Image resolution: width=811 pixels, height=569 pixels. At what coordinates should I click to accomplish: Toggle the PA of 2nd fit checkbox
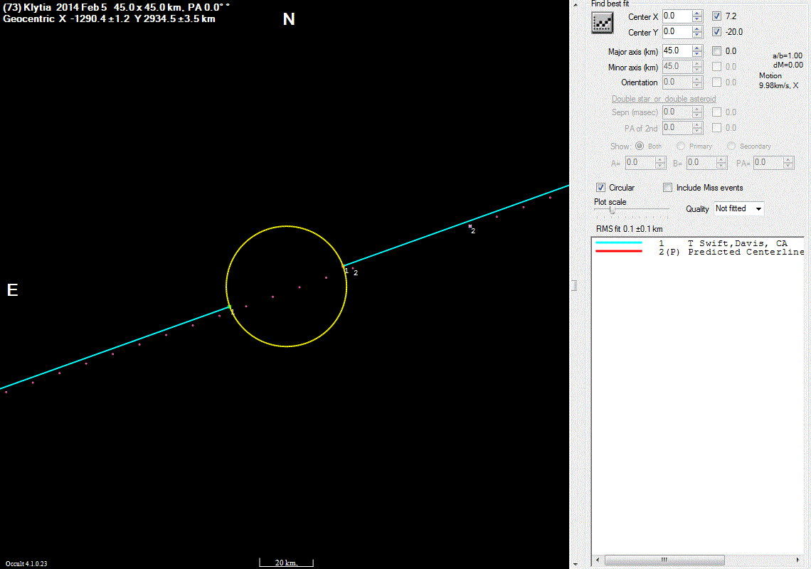pos(716,127)
